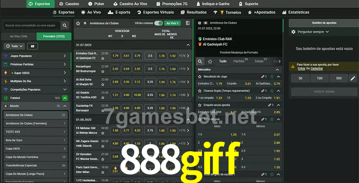Viewport: 359px width, 183px height.
Task: Collapse the Futebol sport section
Action: click(x=65, y=98)
